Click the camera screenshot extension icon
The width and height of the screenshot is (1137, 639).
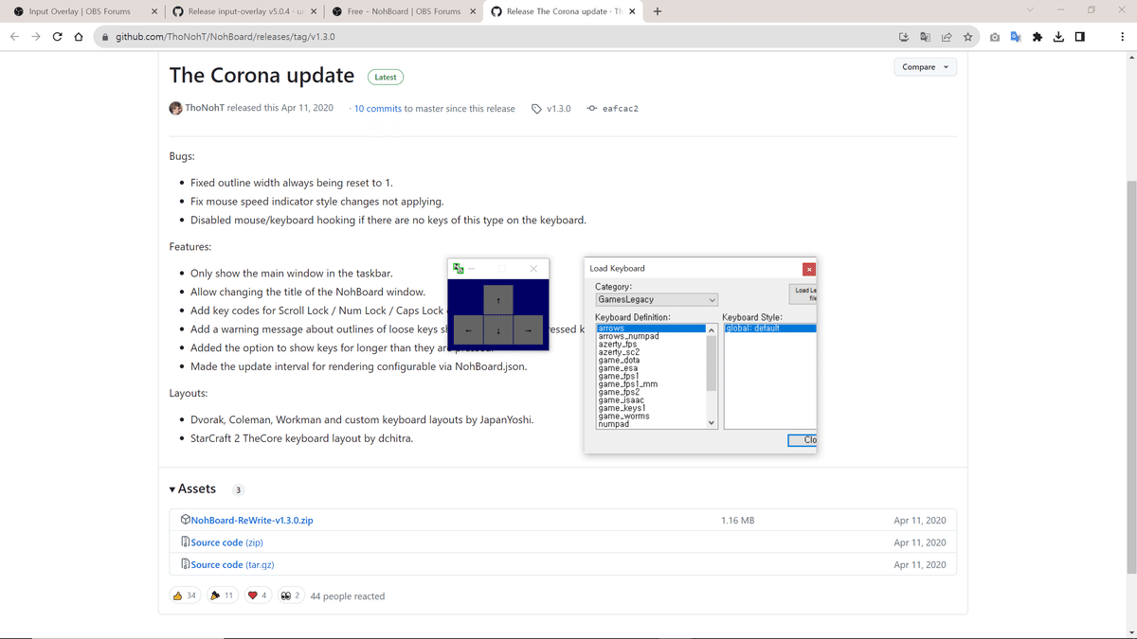pyautogui.click(x=994, y=37)
